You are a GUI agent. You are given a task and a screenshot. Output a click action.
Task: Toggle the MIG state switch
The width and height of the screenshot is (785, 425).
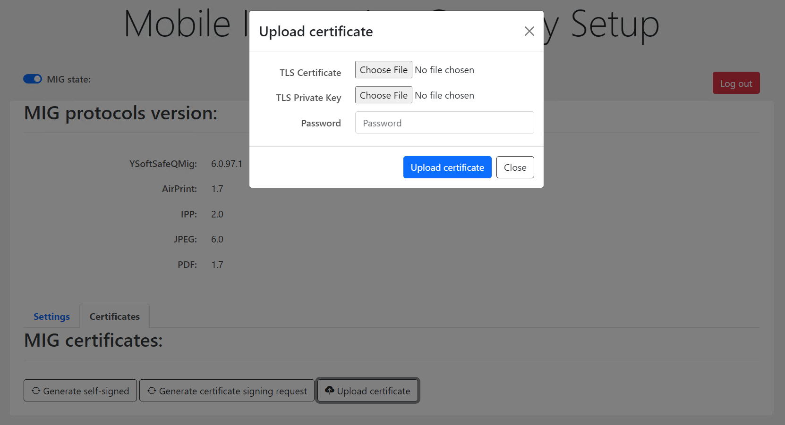(x=33, y=79)
